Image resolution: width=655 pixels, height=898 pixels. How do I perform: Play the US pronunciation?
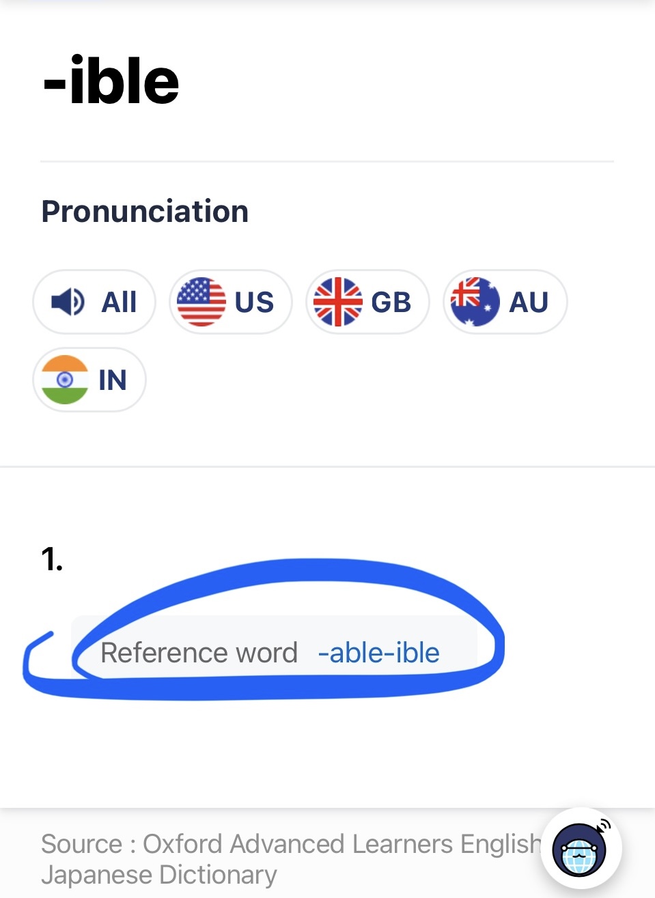pos(231,302)
